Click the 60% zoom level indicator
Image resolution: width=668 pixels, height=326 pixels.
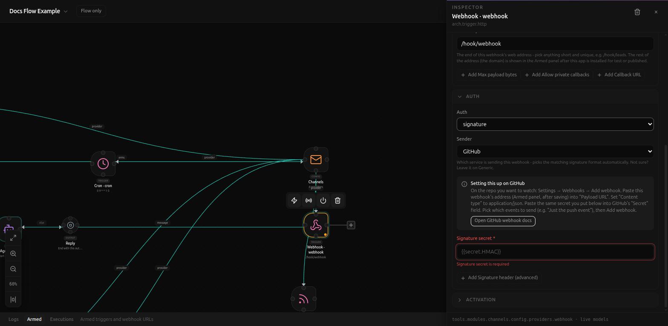click(x=13, y=284)
